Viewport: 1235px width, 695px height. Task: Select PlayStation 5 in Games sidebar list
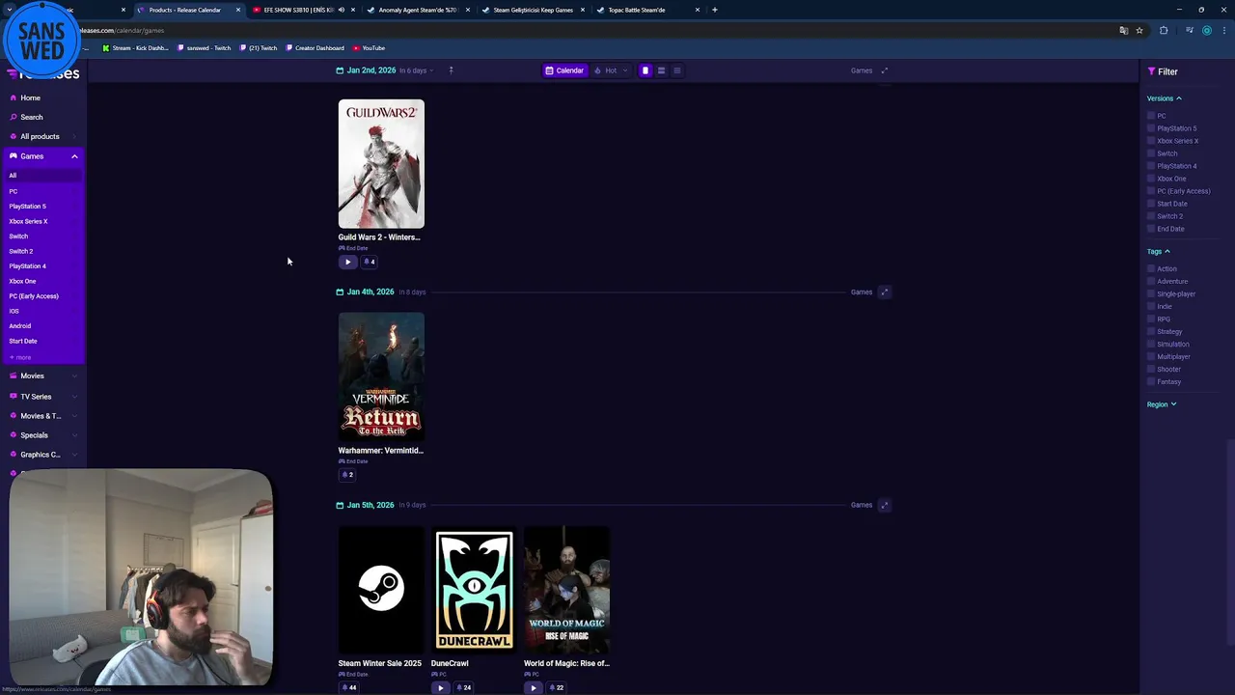(x=28, y=207)
